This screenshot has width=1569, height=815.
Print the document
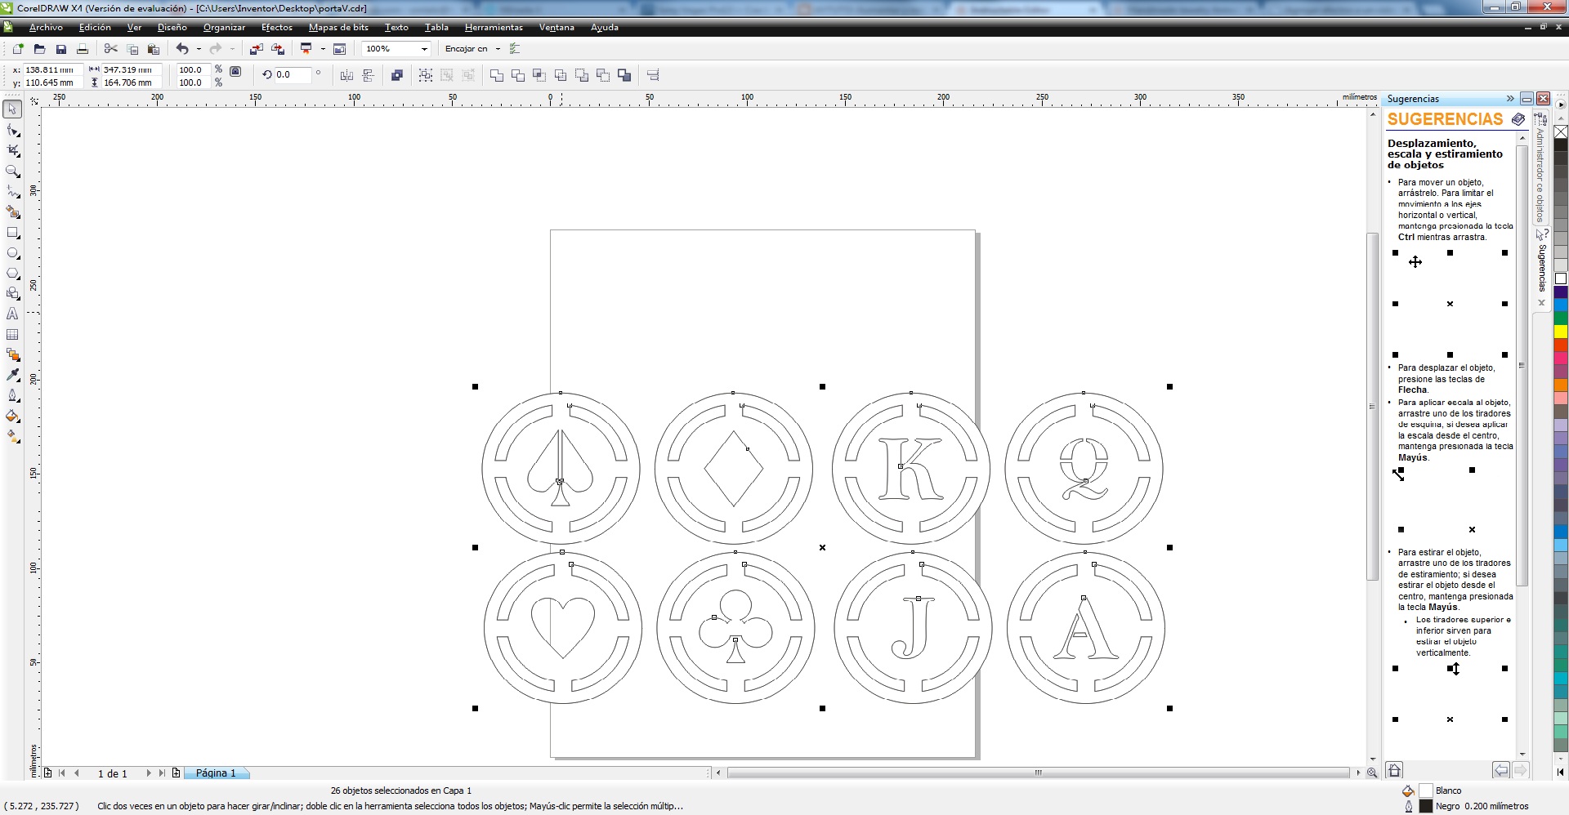[x=82, y=49]
